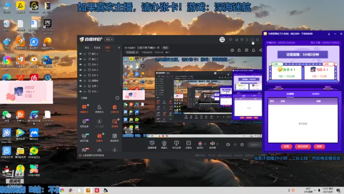
Task: Click the red 减播 label tag
Action: (328, 64)
